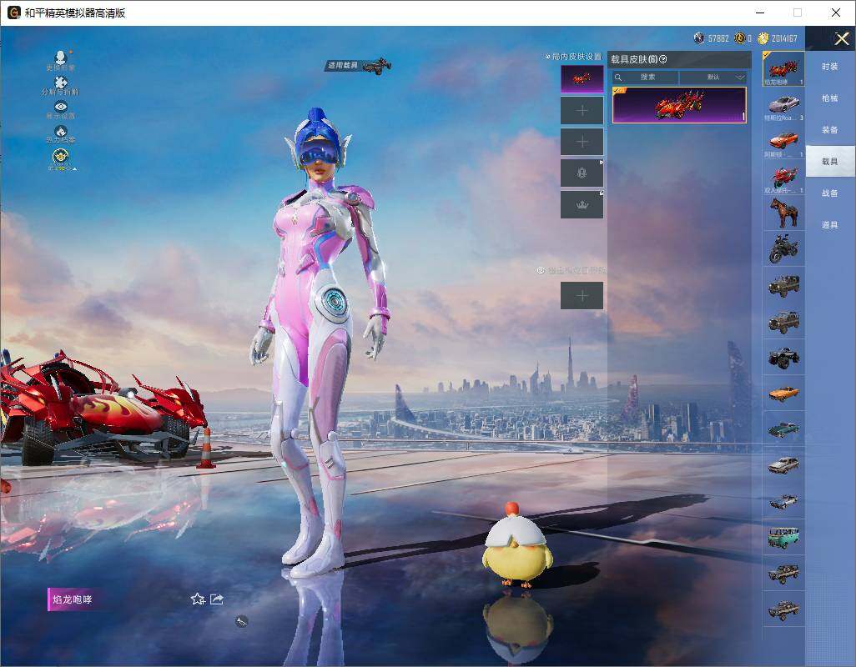
Task: Click the 焰龙咆哮 name tag
Action: click(72, 599)
